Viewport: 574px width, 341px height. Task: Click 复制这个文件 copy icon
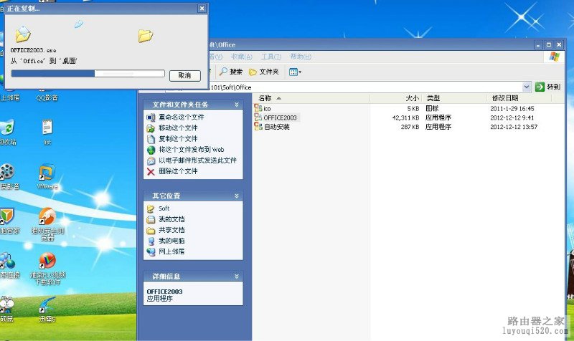pos(151,139)
